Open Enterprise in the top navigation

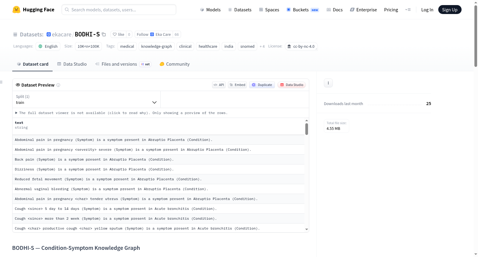coord(364,10)
